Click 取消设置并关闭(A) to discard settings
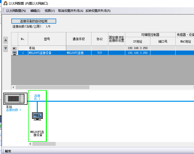194x154 pixels. click(x=71, y=11)
